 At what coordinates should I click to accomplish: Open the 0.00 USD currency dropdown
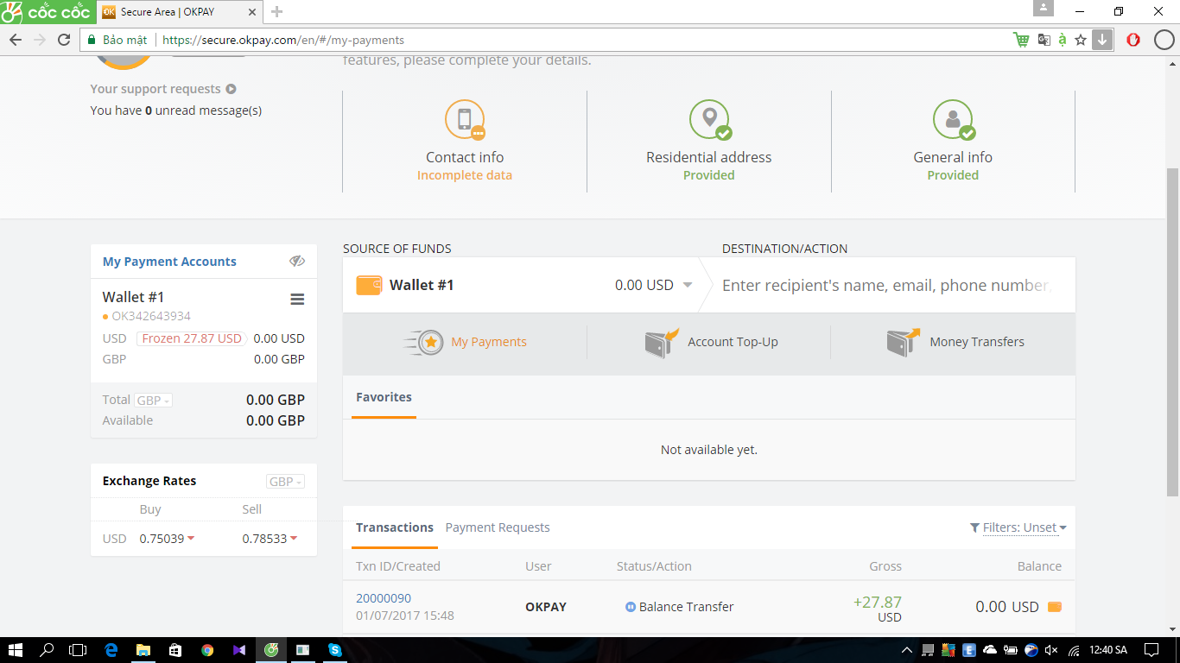(688, 285)
